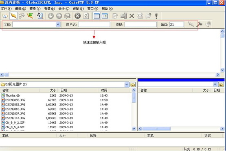Viewport: 226px width, 151px height.
Task: Click the green Reconnect arrow icon
Action: (30, 16)
